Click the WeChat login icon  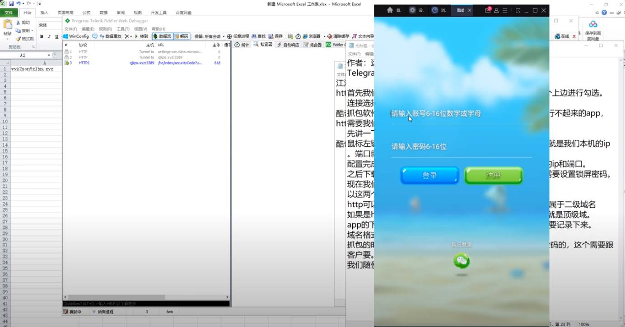(462, 261)
